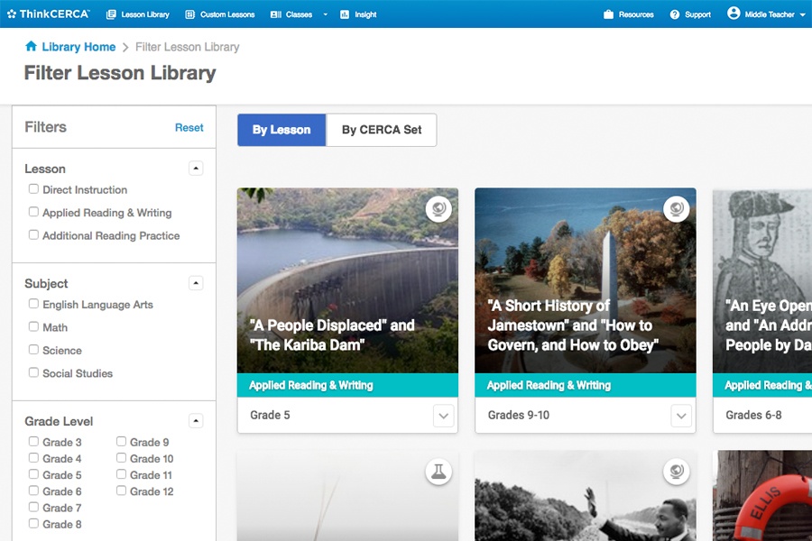
Task: Click the ThinkCERCA logo
Action: coord(48,14)
